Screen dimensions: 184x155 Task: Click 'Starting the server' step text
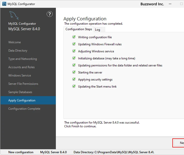pyautogui.click(x=90, y=72)
